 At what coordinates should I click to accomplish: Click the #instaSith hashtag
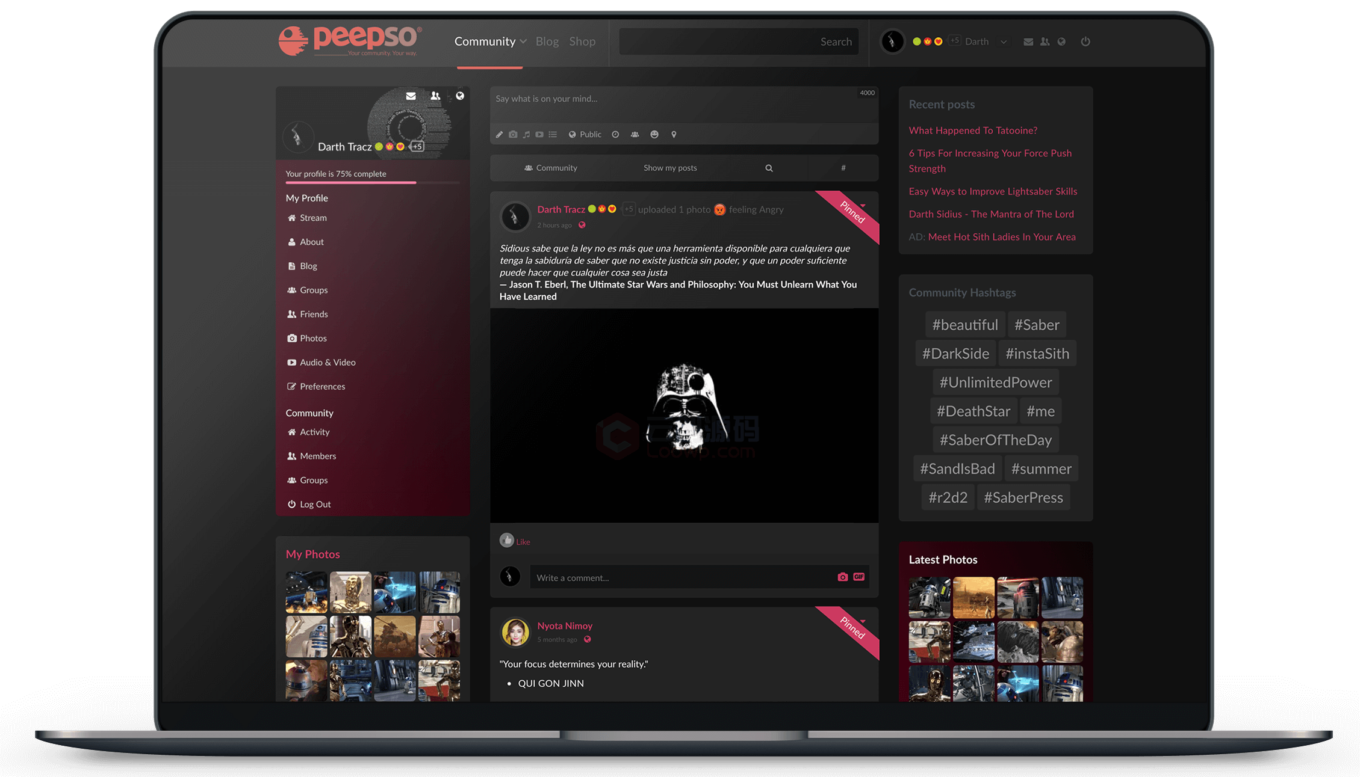point(1037,354)
